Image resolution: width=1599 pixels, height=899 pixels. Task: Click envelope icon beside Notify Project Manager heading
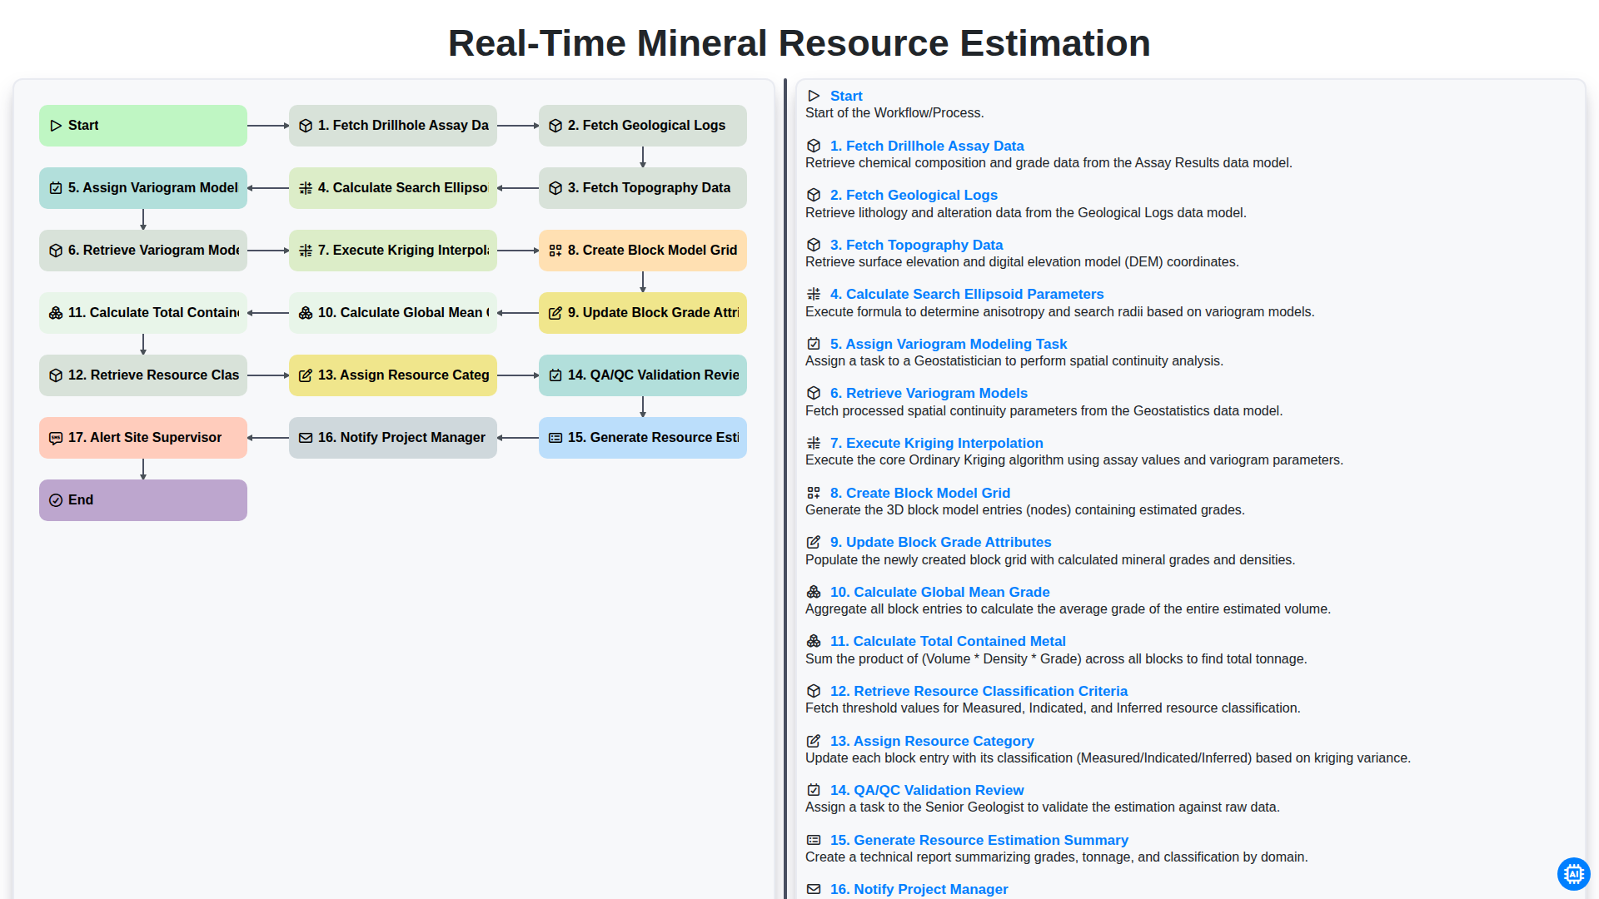pos(814,889)
